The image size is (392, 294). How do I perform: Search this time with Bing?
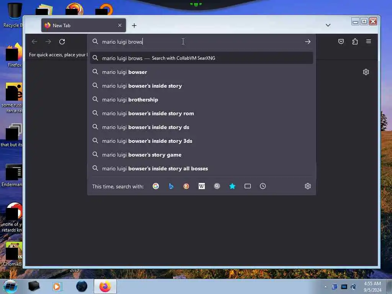pos(171,186)
